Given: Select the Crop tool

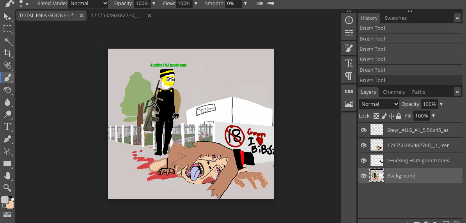Looking at the screenshot, I should tap(7, 53).
